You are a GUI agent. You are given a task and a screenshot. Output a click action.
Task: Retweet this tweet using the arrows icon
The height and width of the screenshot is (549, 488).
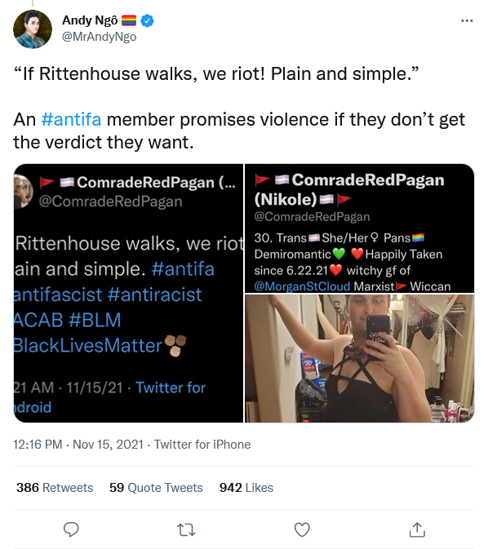pos(186,529)
